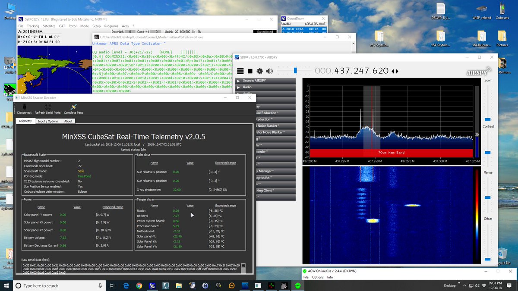This screenshot has width=518, height=291.
Task: Expand the Radio panel in SDR#
Action: click(266, 87)
